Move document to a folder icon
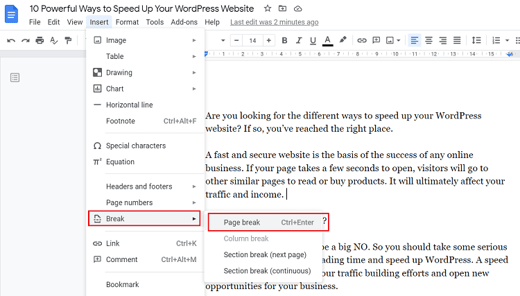The width and height of the screenshot is (520, 296). click(x=283, y=8)
